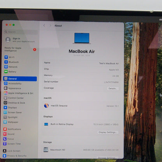
Task: Select the General sidebar item
Action: pyautogui.click(x=20, y=79)
